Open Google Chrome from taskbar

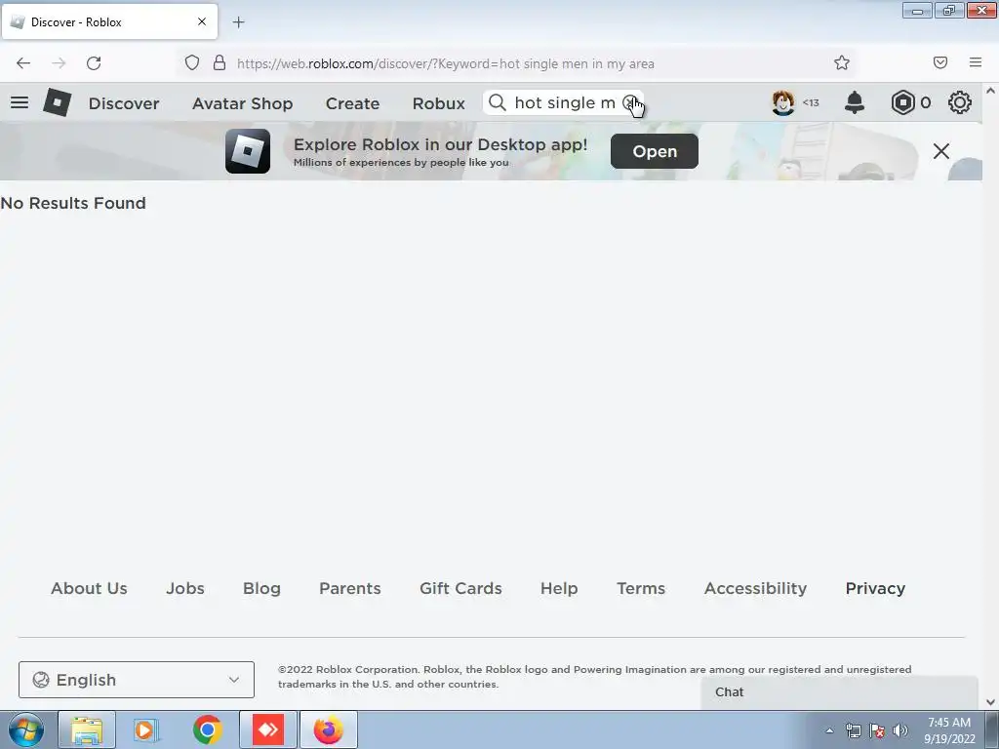(x=207, y=729)
